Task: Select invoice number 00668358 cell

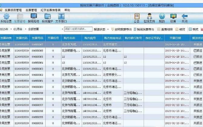Action: [x=38, y=99]
